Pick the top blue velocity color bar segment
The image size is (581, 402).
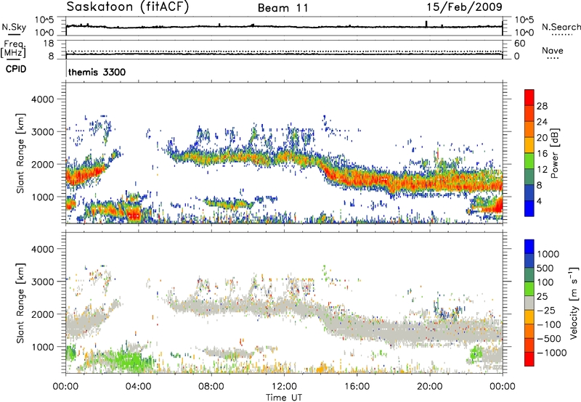point(529,247)
